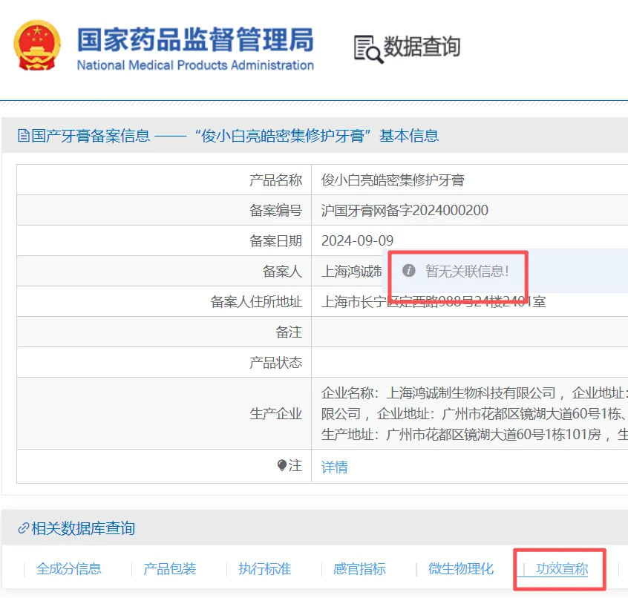
Task: Click the 相关数据库查询 section header
Action: click(83, 528)
